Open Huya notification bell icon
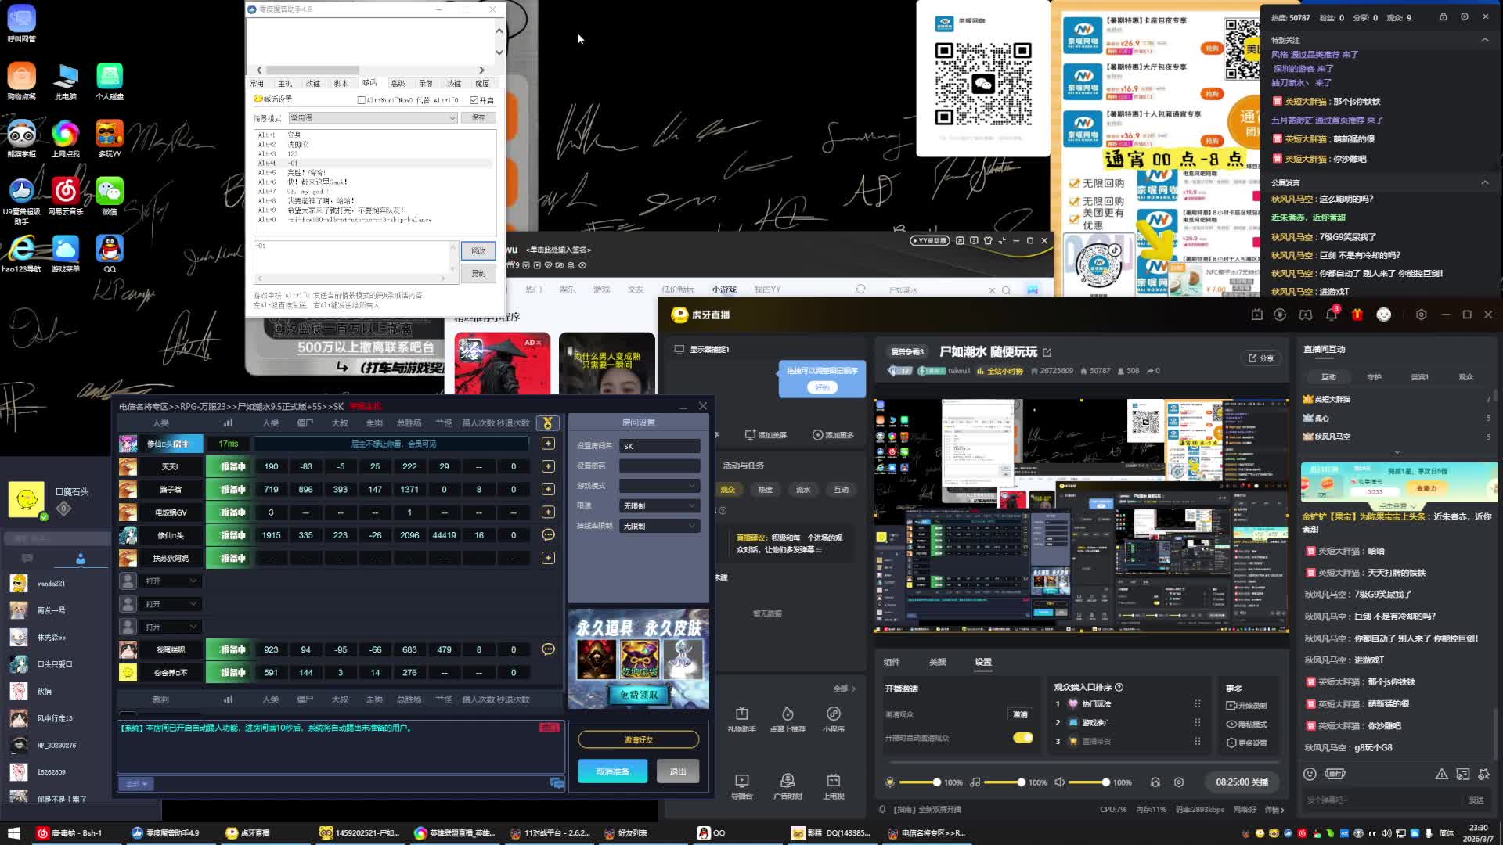 point(1331,315)
